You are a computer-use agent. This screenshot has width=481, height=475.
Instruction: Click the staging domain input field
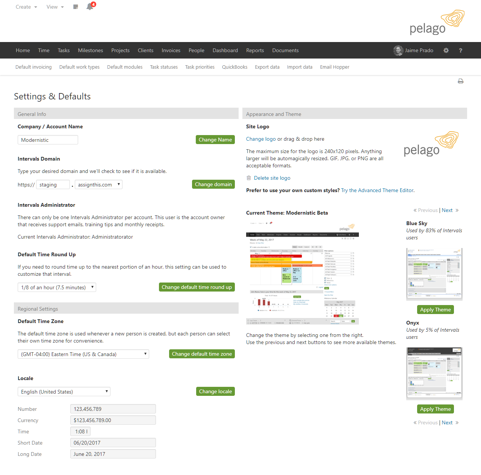[x=53, y=184]
